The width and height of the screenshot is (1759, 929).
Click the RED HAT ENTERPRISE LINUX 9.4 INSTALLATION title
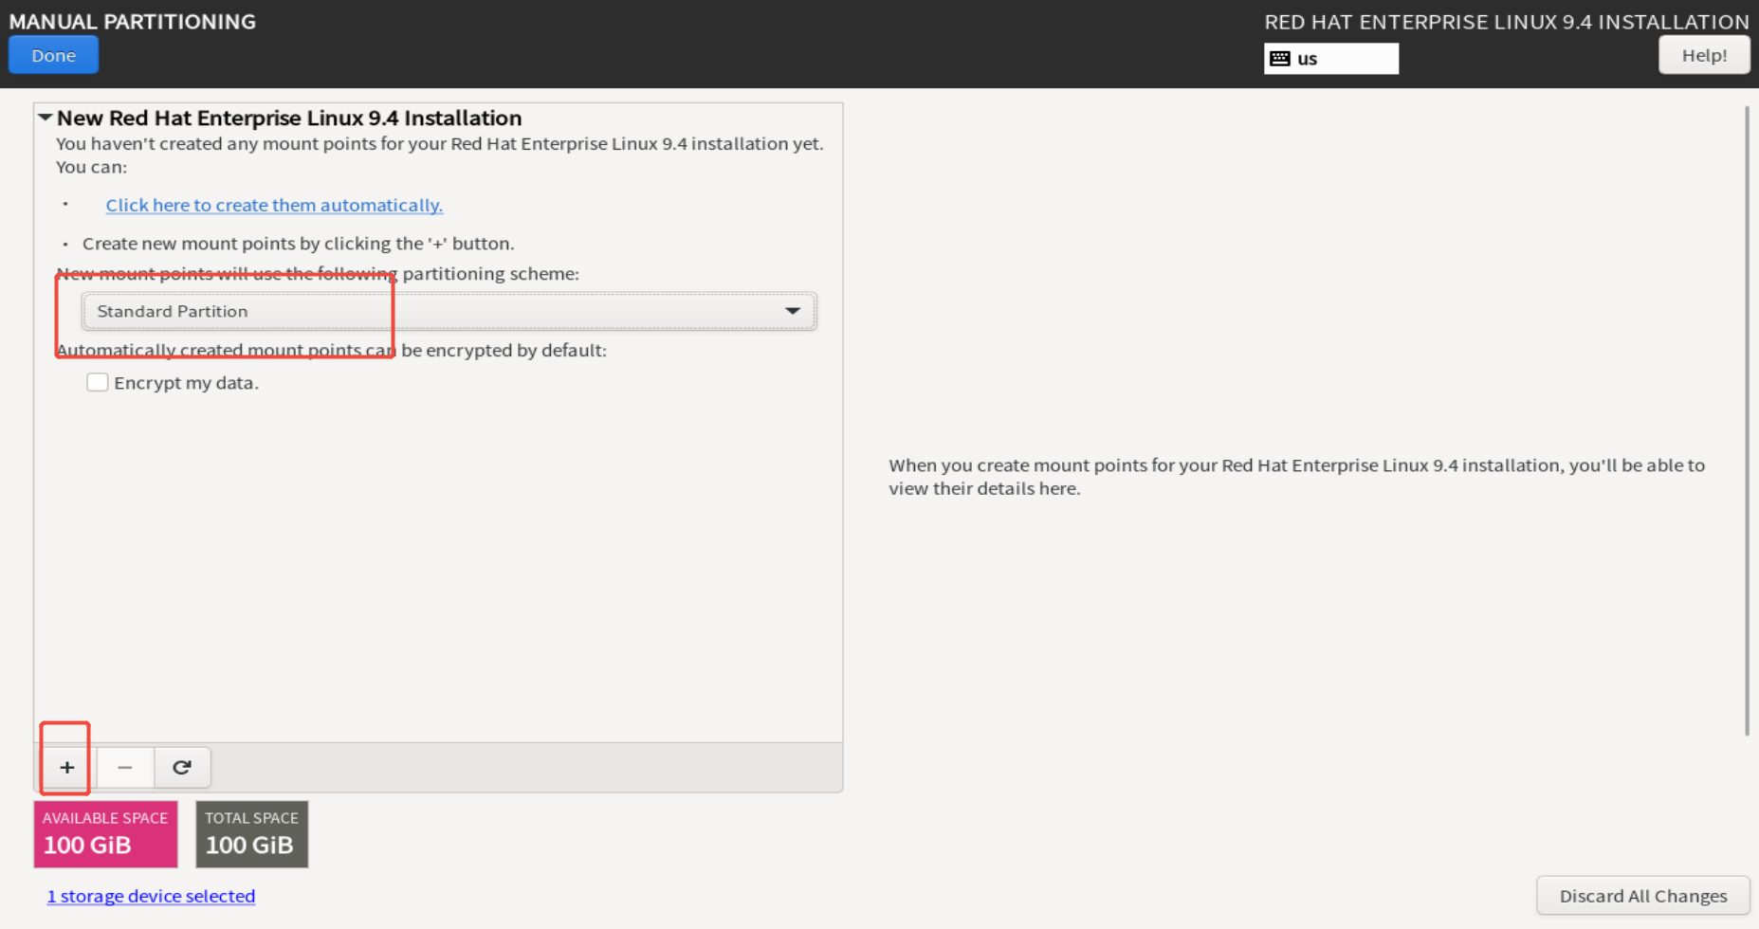pos(1507,22)
